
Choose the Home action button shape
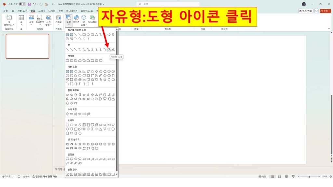tap(84, 174)
